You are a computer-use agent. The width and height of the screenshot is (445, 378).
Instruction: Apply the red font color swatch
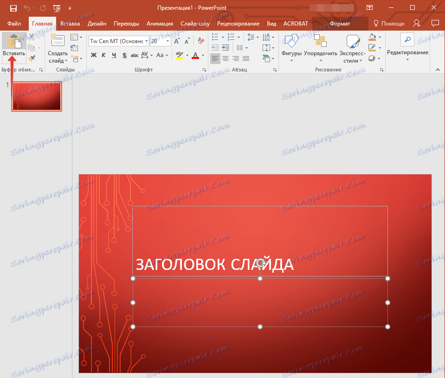coord(195,55)
